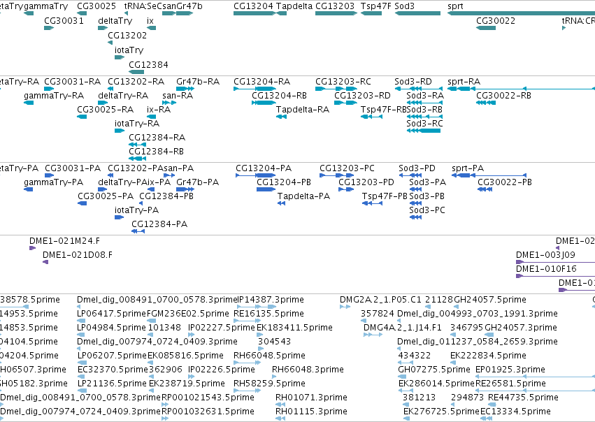Image resolution: width=595 pixels, height=422 pixels.
Task: Click EST RH58259.5prime
Action: point(269,384)
